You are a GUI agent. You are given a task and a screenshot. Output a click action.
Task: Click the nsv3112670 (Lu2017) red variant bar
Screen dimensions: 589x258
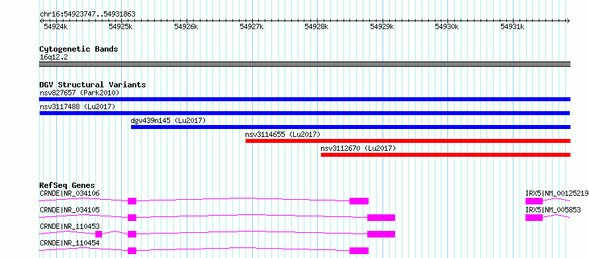pyautogui.click(x=445, y=155)
